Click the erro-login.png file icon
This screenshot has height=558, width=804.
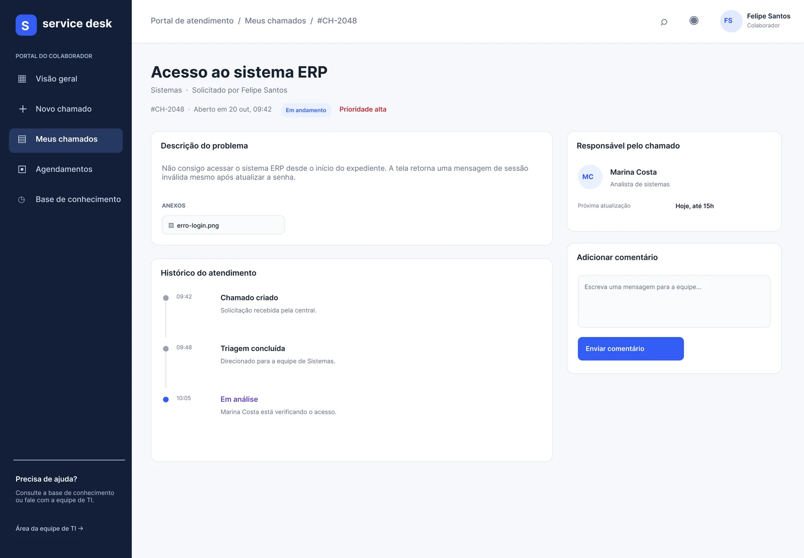click(171, 226)
